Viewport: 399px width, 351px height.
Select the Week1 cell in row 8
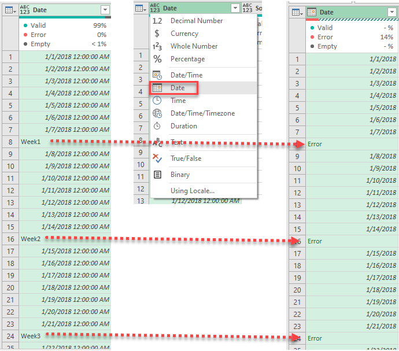(31, 142)
